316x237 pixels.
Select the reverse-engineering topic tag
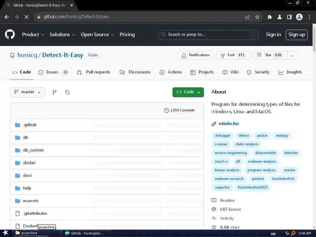pyautogui.click(x=231, y=153)
